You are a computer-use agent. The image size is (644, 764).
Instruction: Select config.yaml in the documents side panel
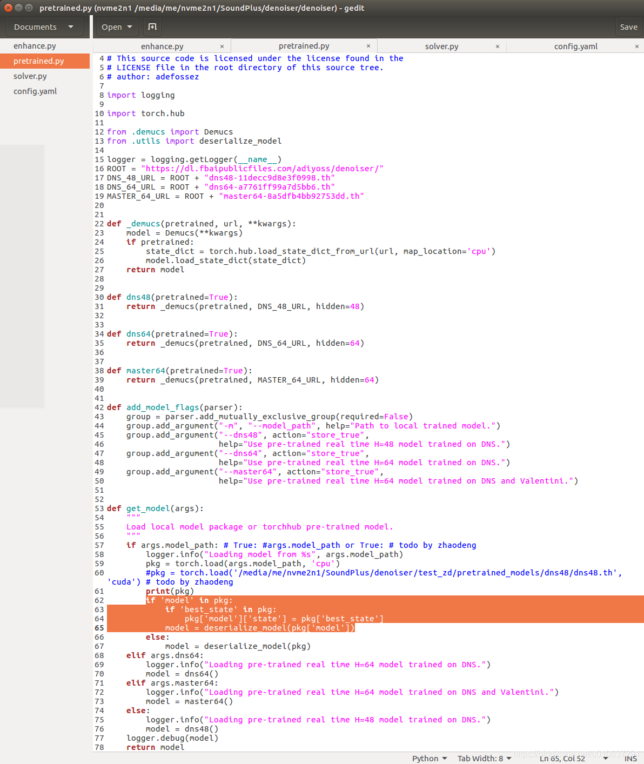(35, 91)
